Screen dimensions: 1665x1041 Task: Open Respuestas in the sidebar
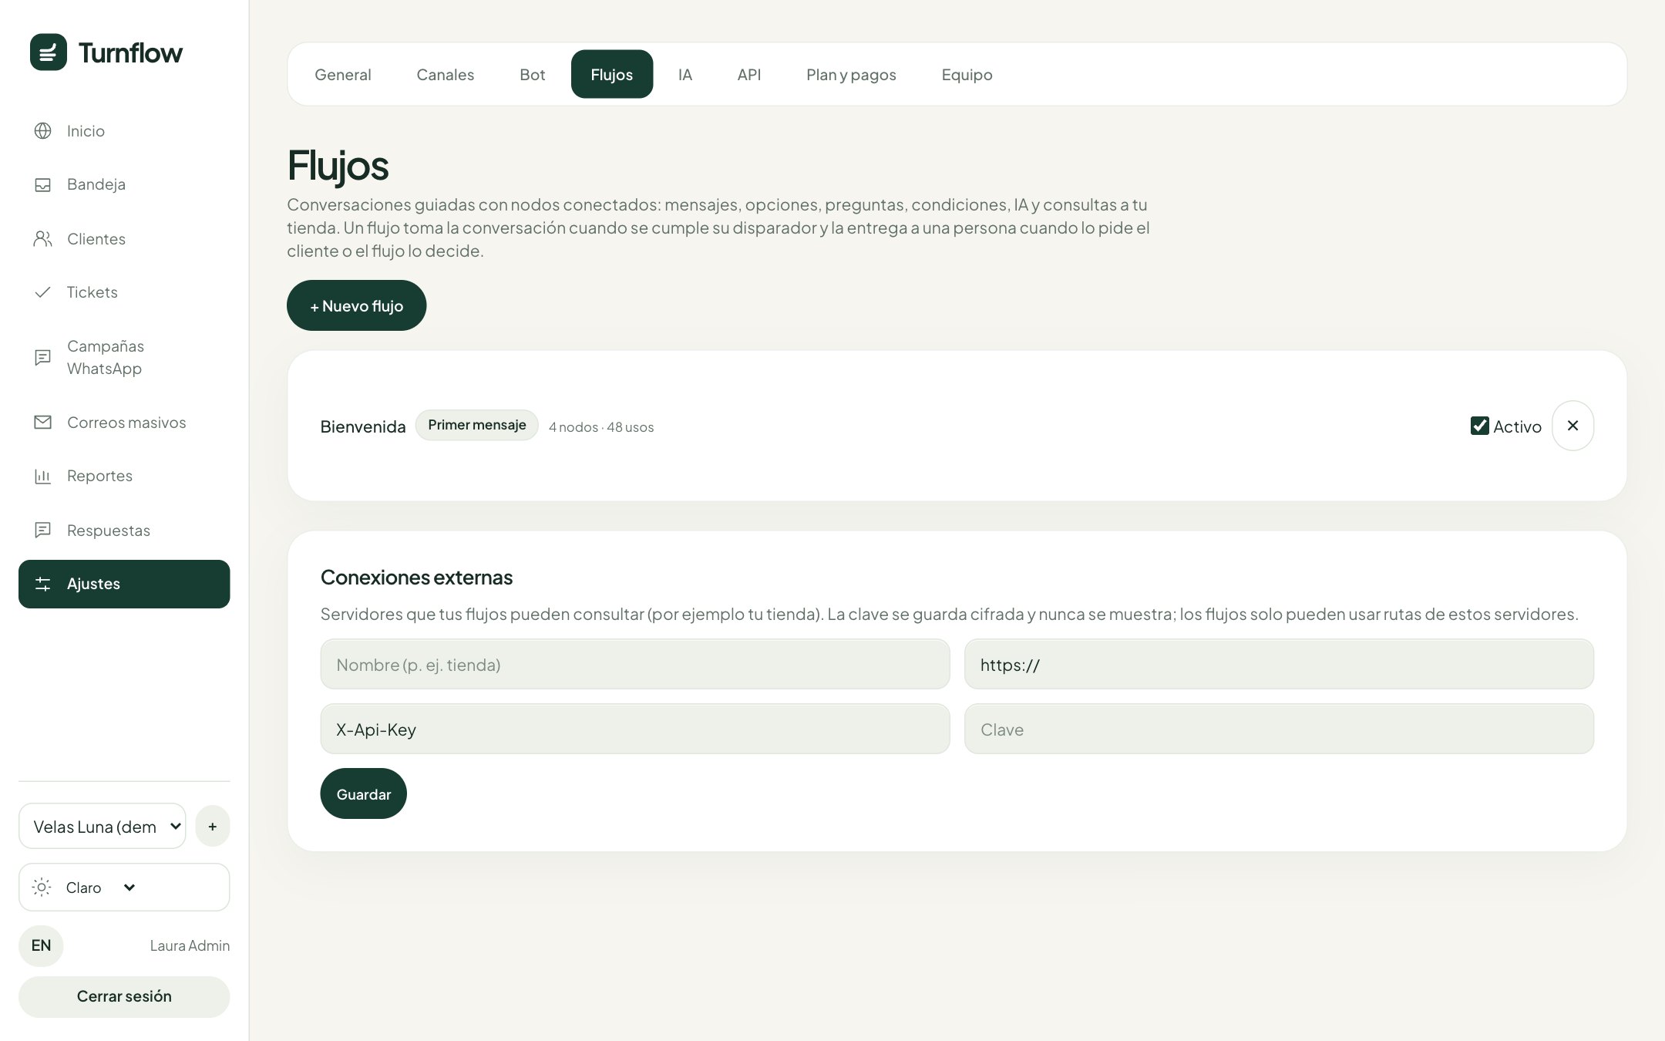tap(124, 531)
